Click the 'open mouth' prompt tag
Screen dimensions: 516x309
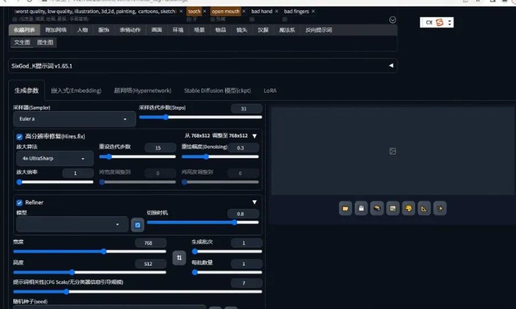tap(225, 11)
